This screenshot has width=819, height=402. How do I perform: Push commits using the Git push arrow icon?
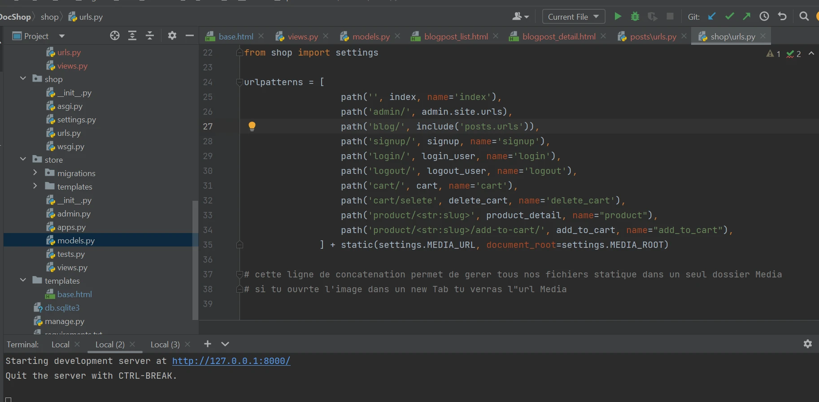point(747,17)
